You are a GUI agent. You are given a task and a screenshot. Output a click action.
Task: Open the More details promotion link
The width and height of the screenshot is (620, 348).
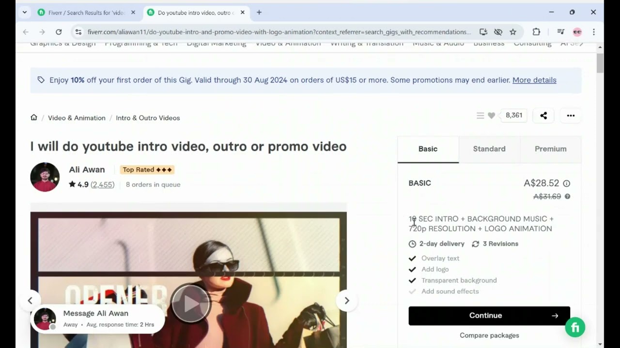click(534, 80)
